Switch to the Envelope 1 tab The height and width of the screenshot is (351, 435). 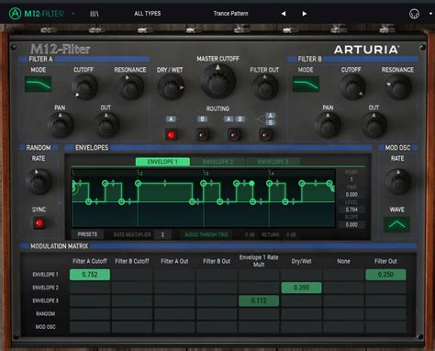click(162, 162)
